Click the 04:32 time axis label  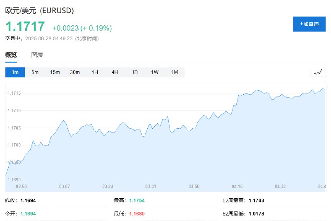point(280,186)
